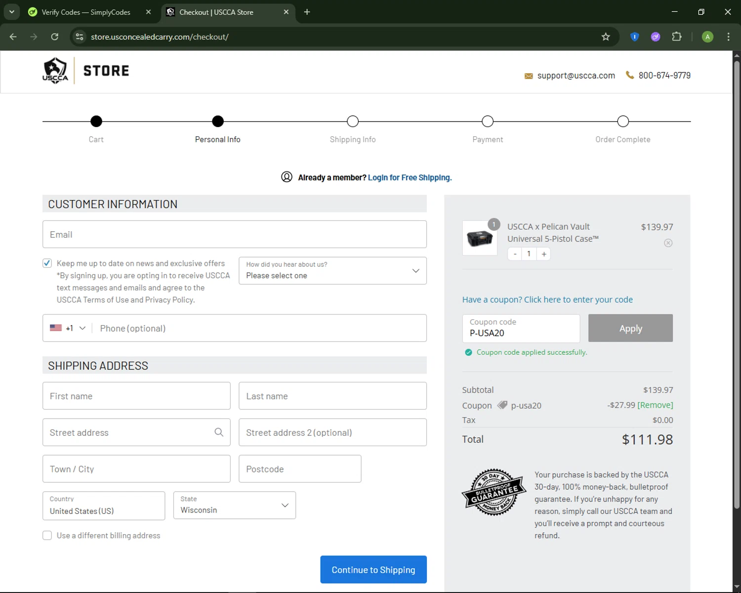Check Use a different billing address
Image resolution: width=741 pixels, height=593 pixels.
coord(47,535)
